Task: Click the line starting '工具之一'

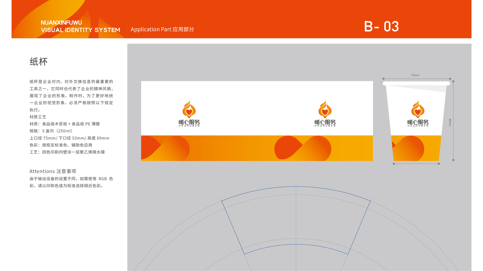Action: coord(71,89)
